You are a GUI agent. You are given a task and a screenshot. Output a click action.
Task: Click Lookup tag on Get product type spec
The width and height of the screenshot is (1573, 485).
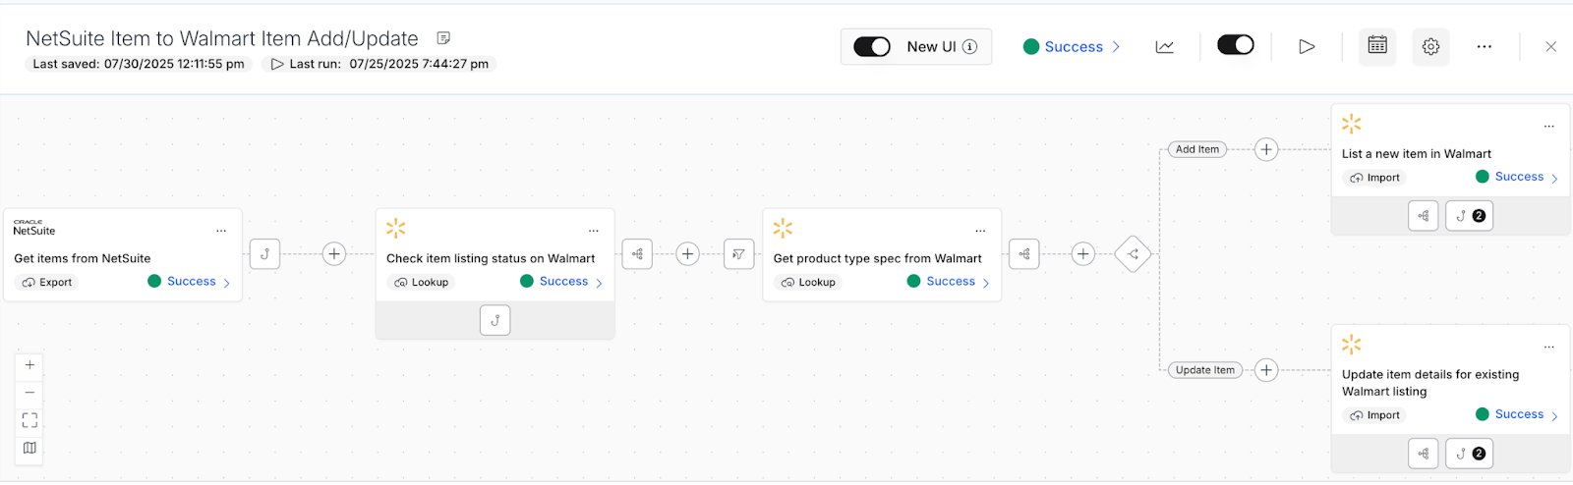coord(808,282)
